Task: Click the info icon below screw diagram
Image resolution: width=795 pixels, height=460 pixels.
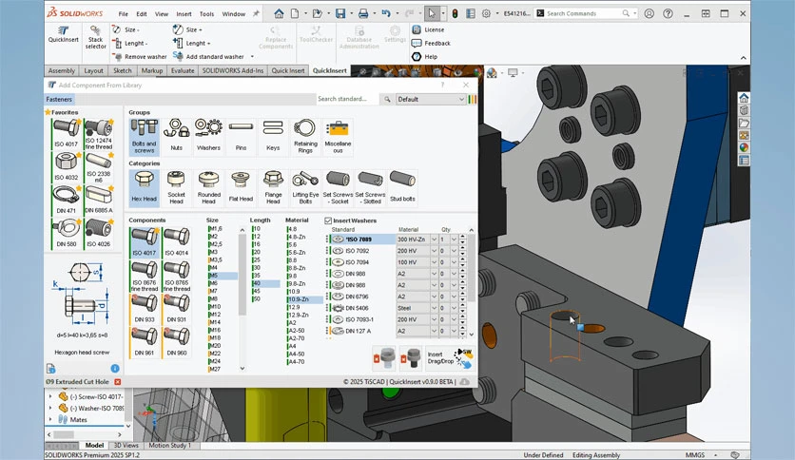Action: click(115, 369)
